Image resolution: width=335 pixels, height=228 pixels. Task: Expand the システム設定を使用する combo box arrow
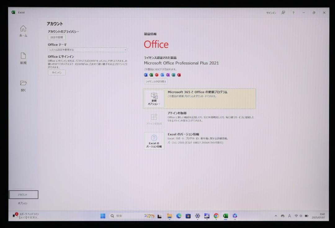(125, 50)
